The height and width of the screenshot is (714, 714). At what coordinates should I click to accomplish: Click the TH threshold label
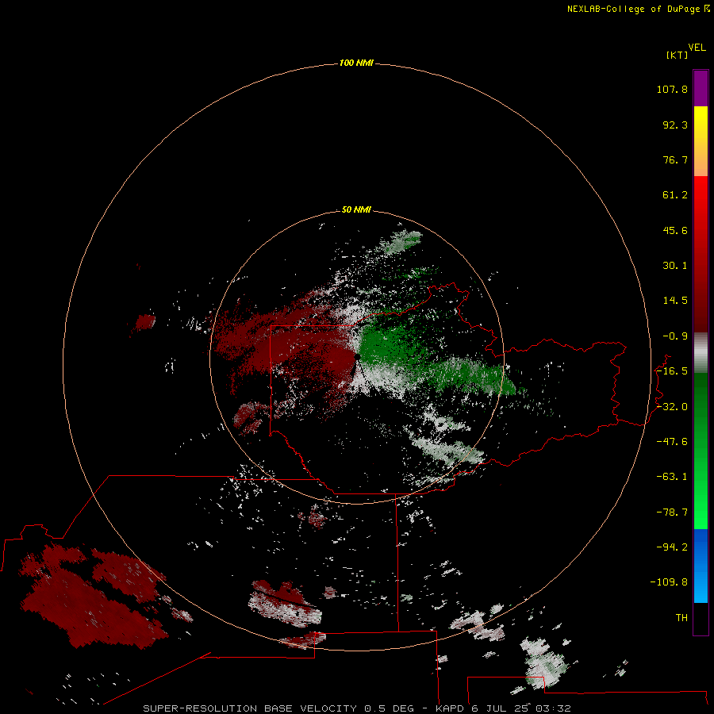[x=681, y=618]
